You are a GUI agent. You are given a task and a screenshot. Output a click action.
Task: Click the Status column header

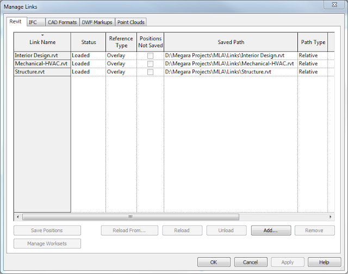click(x=89, y=42)
